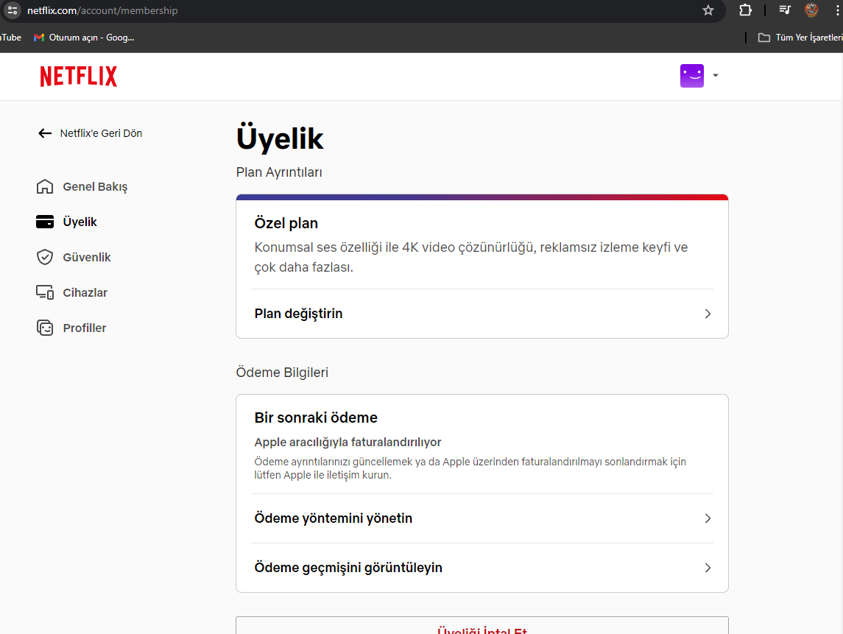Screen dimensions: 843x634
Task: Click the Cihazlar devices icon
Action: click(x=45, y=292)
